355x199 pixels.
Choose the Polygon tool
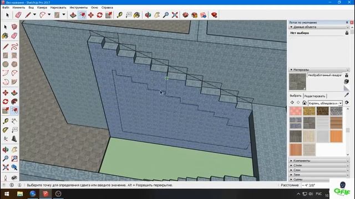pyautogui.click(x=14, y=64)
